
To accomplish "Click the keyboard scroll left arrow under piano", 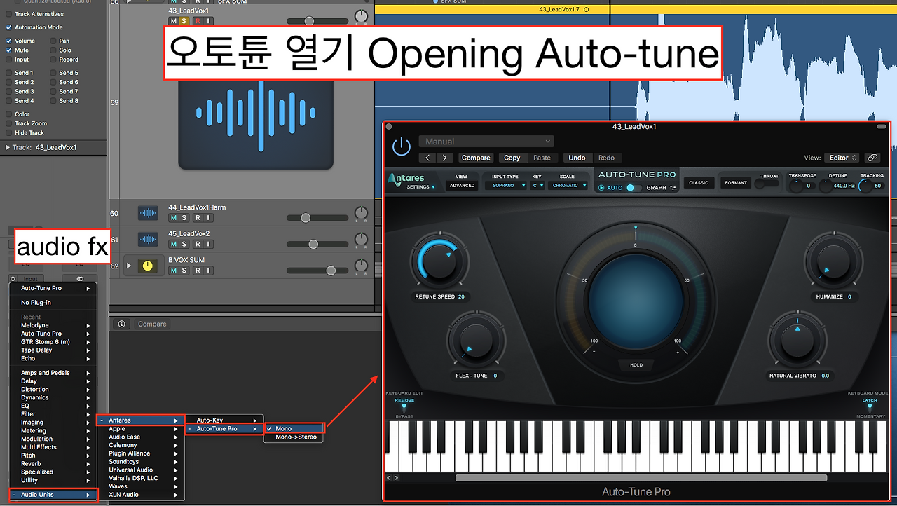I will (390, 478).
